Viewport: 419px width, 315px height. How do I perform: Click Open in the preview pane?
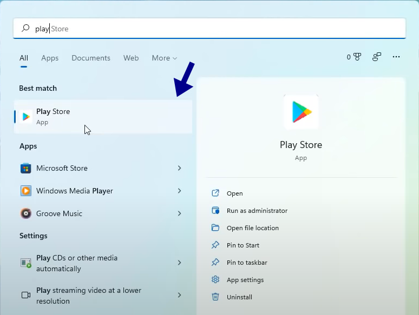click(x=234, y=193)
